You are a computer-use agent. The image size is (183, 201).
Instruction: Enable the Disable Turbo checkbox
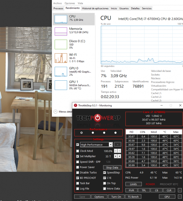77,173
